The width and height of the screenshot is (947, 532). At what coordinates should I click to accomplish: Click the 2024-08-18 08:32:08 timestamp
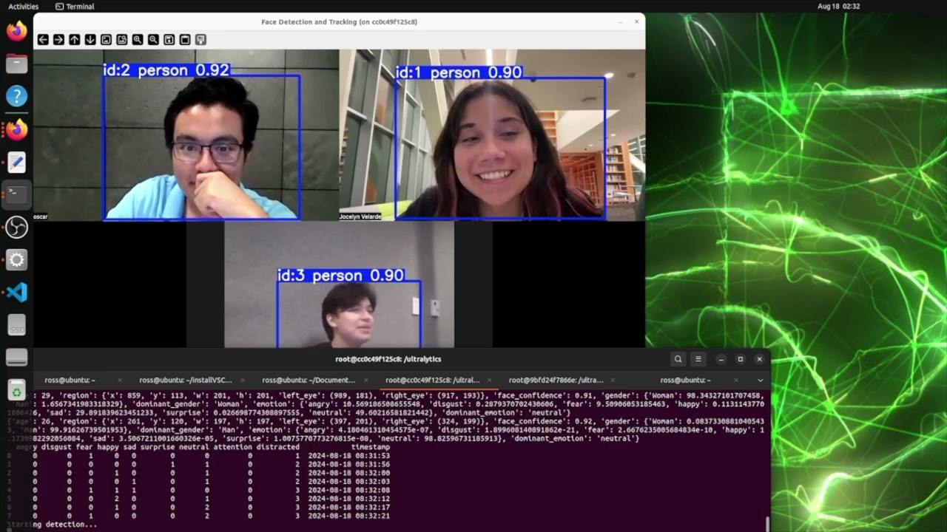348,490
